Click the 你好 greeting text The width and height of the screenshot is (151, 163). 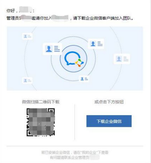click(11, 11)
